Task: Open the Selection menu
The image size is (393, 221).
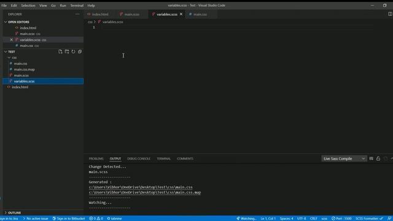Action: pos(28,6)
